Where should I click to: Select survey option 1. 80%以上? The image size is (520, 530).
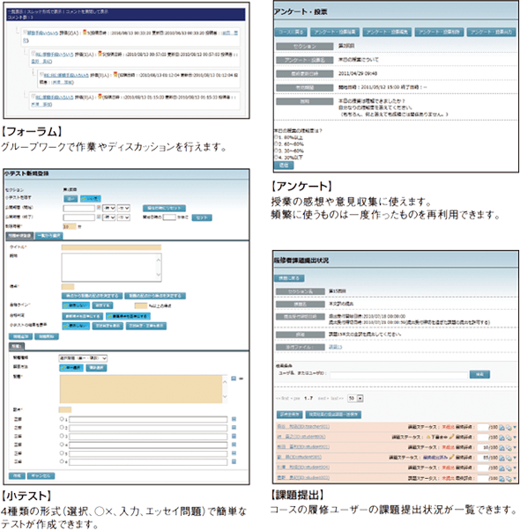tap(277, 137)
